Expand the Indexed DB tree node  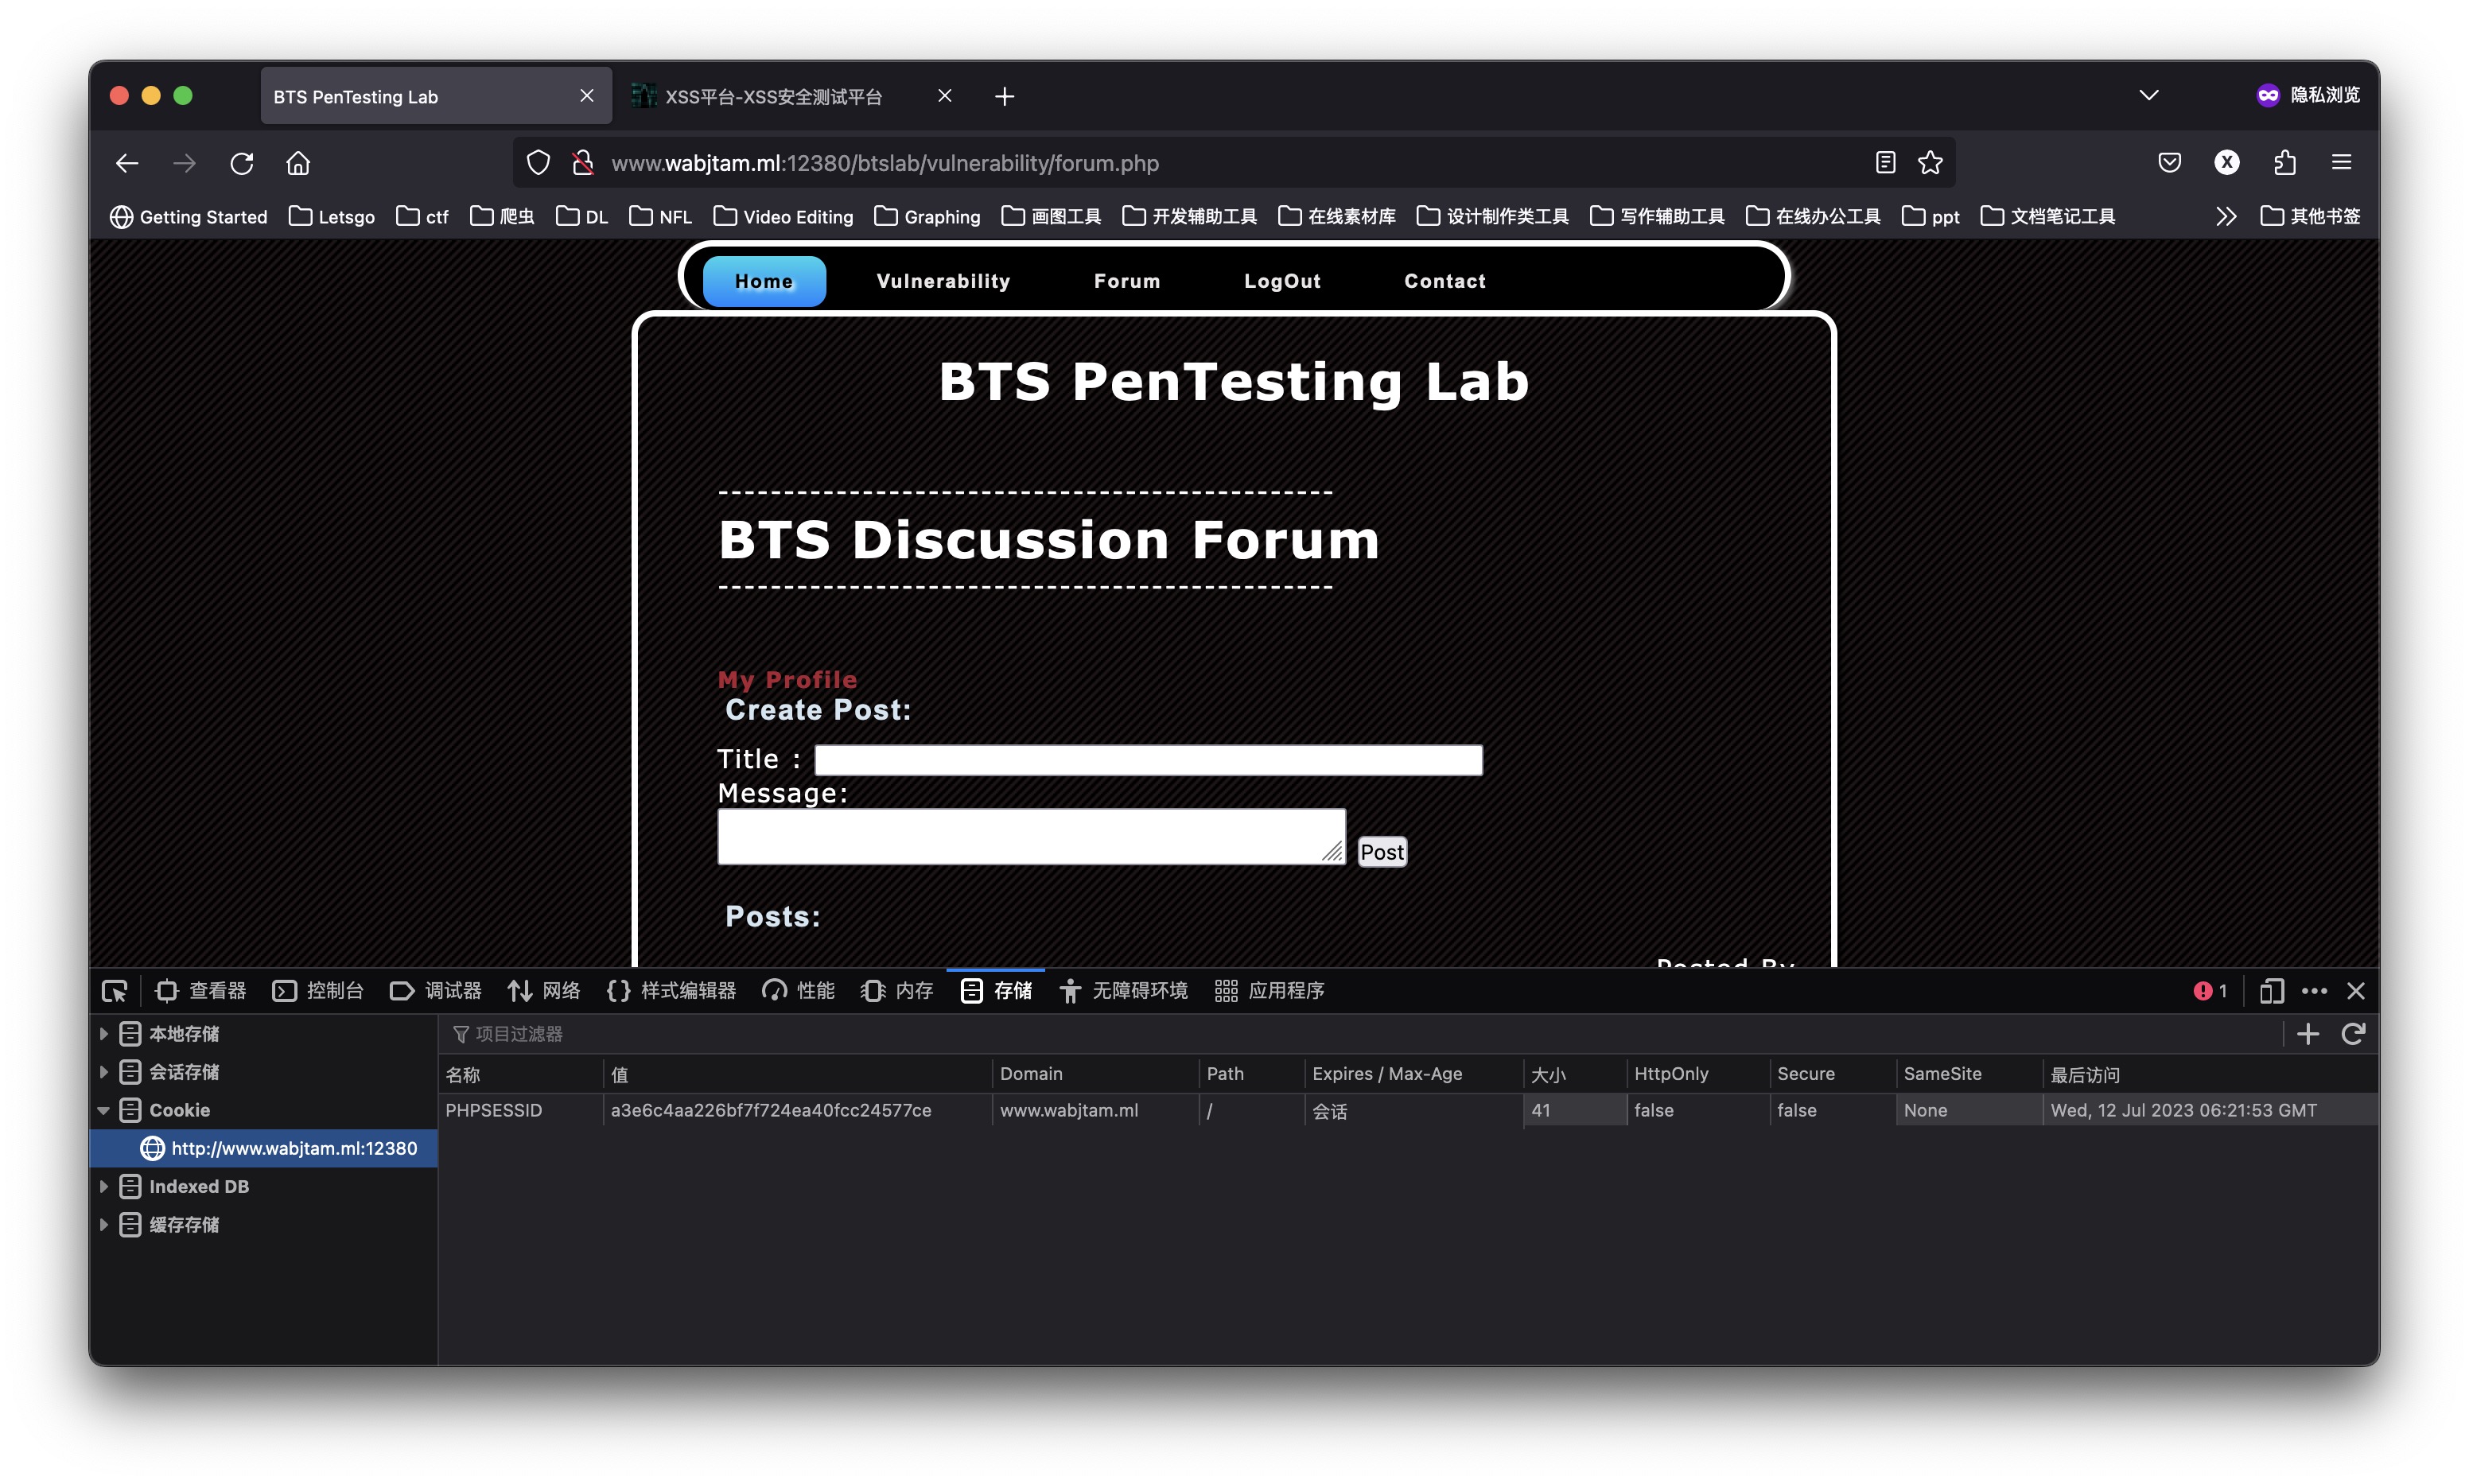(x=104, y=1186)
